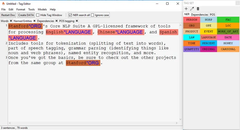Add a new tag with plus icon
Viewport: 240px width, 130px height.
point(186,9)
